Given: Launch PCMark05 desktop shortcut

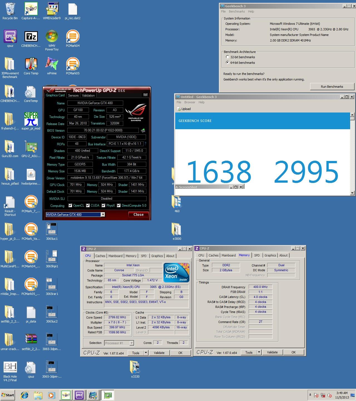Looking at the screenshot, I should pyautogui.click(x=73, y=66).
